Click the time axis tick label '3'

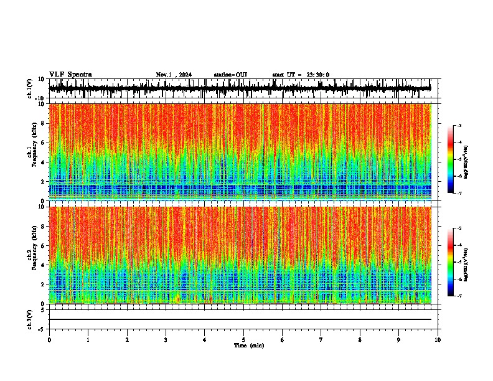166,340
